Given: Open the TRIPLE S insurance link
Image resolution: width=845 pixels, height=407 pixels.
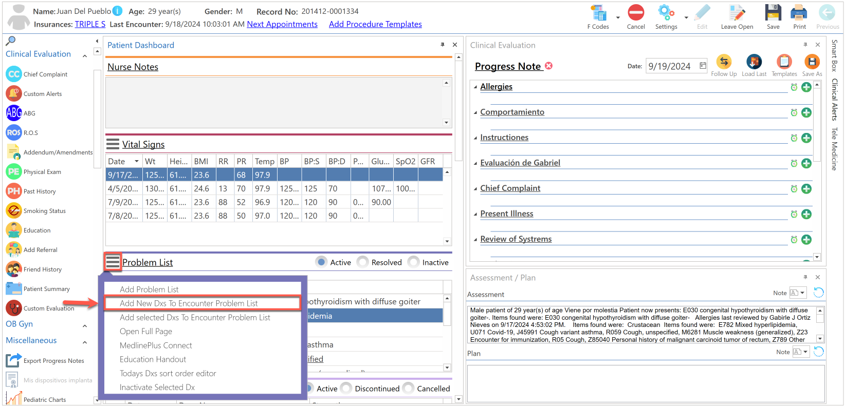Looking at the screenshot, I should click(90, 24).
